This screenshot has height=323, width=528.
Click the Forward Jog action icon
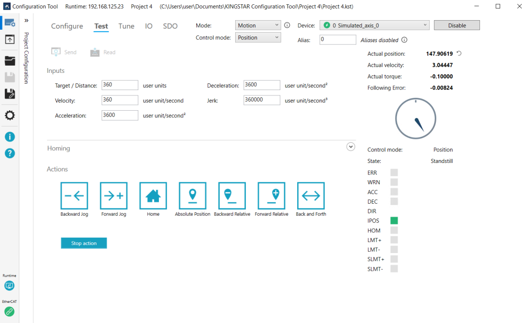point(114,196)
